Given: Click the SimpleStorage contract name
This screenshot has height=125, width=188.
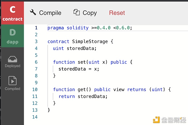Looking at the screenshot, I should 90,41.
